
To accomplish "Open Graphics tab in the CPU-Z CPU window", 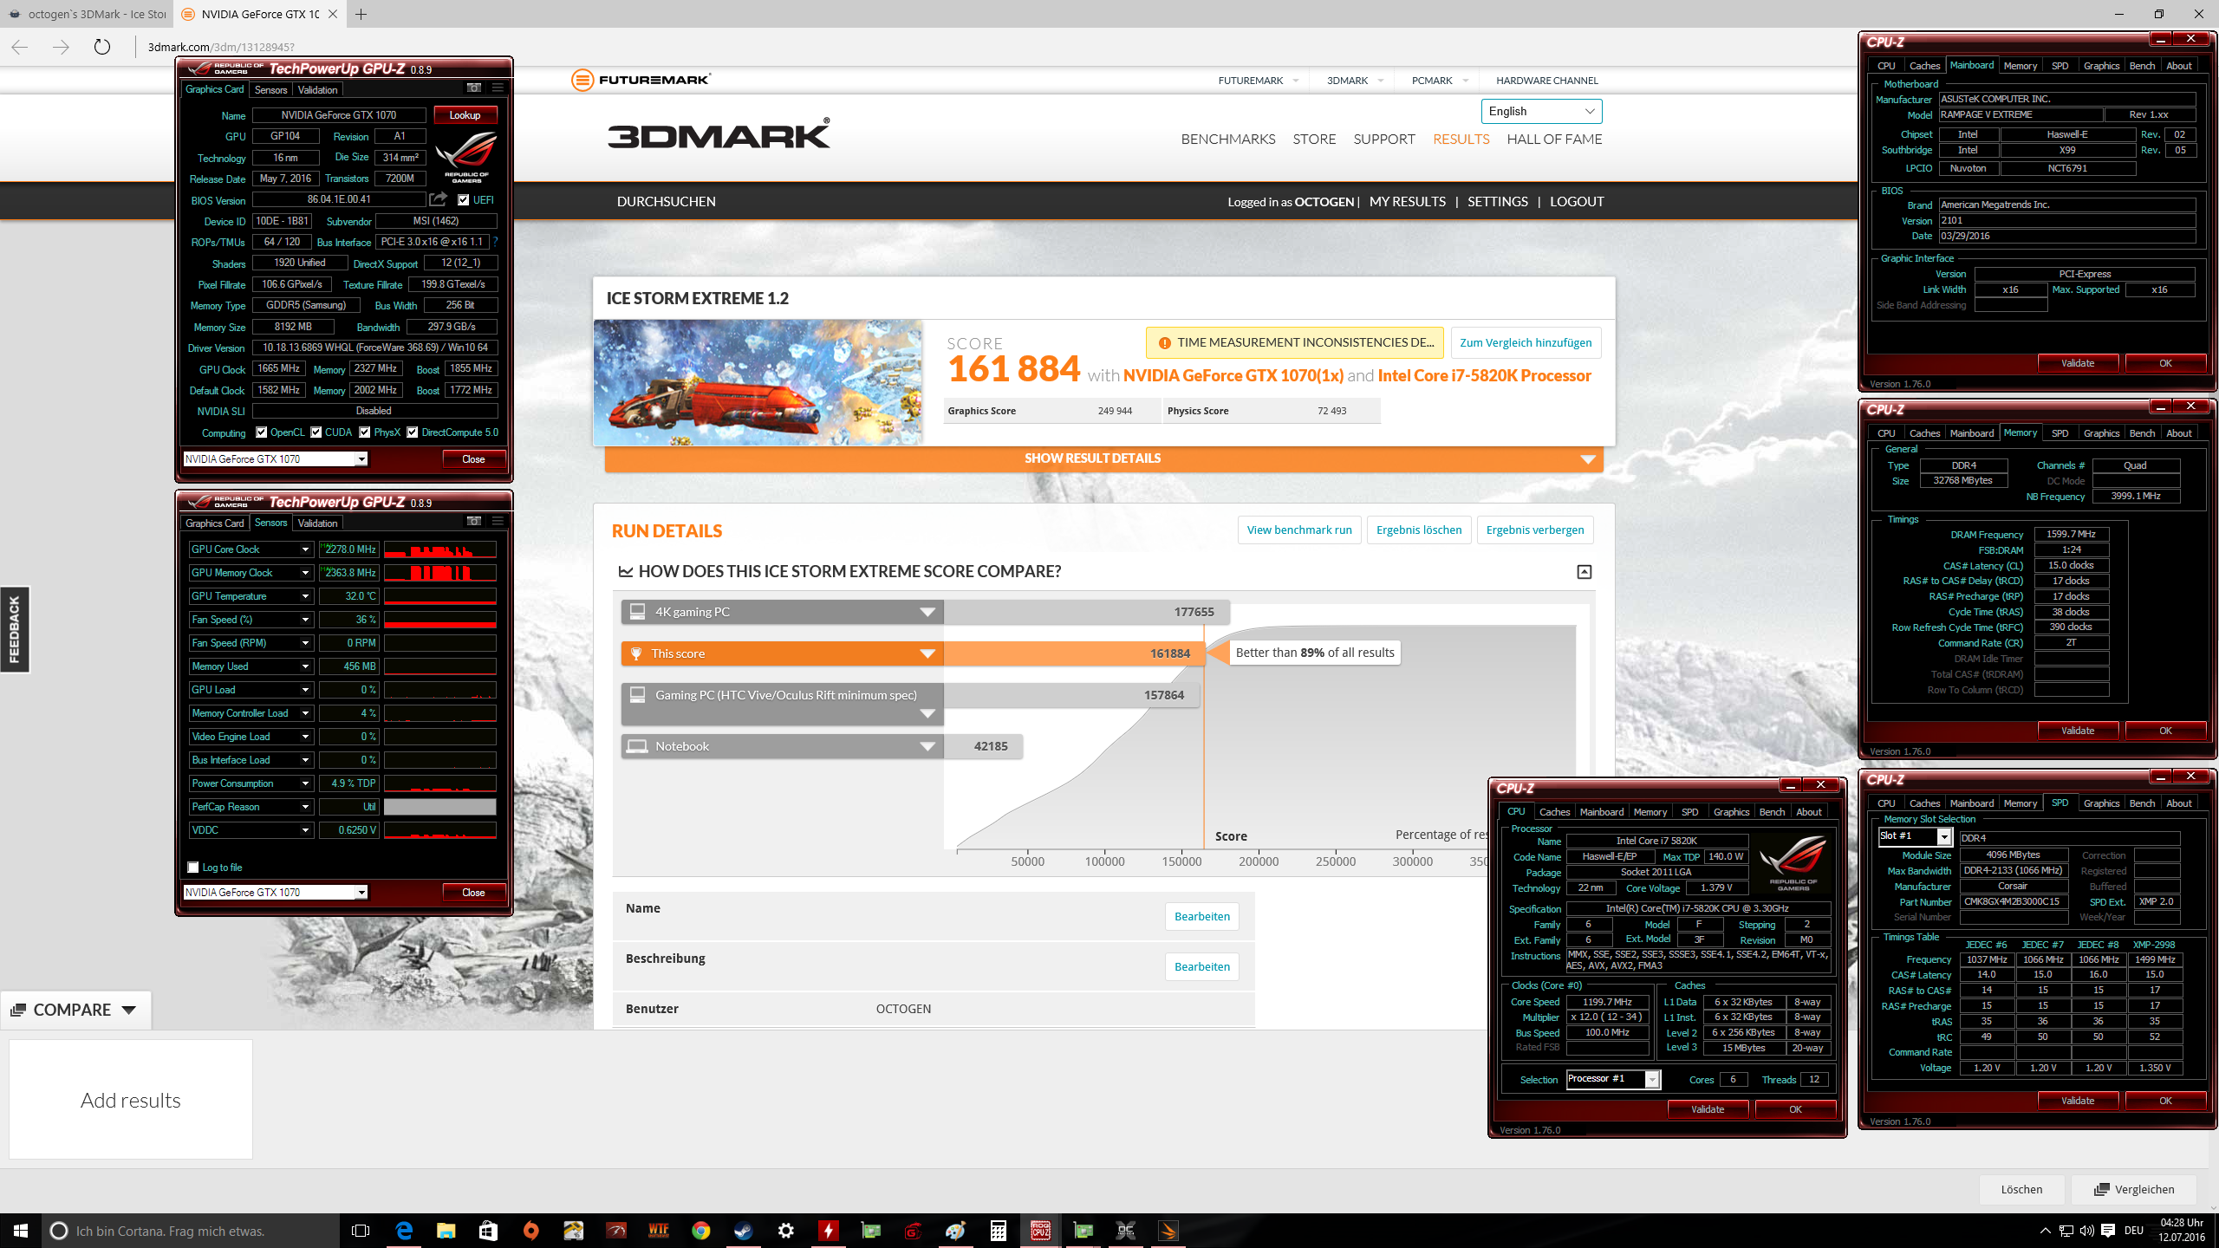I will [x=1731, y=812].
